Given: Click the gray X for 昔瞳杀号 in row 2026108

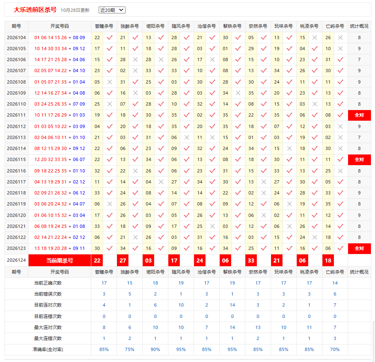Looking at the screenshot, I should (110, 82).
